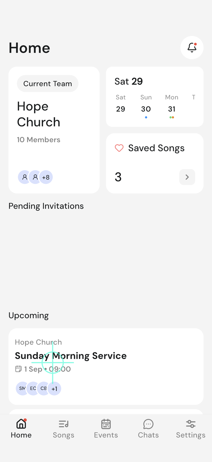Tap the SM attendee avatar
This screenshot has height=462, width=212.
pyautogui.click(x=22, y=388)
